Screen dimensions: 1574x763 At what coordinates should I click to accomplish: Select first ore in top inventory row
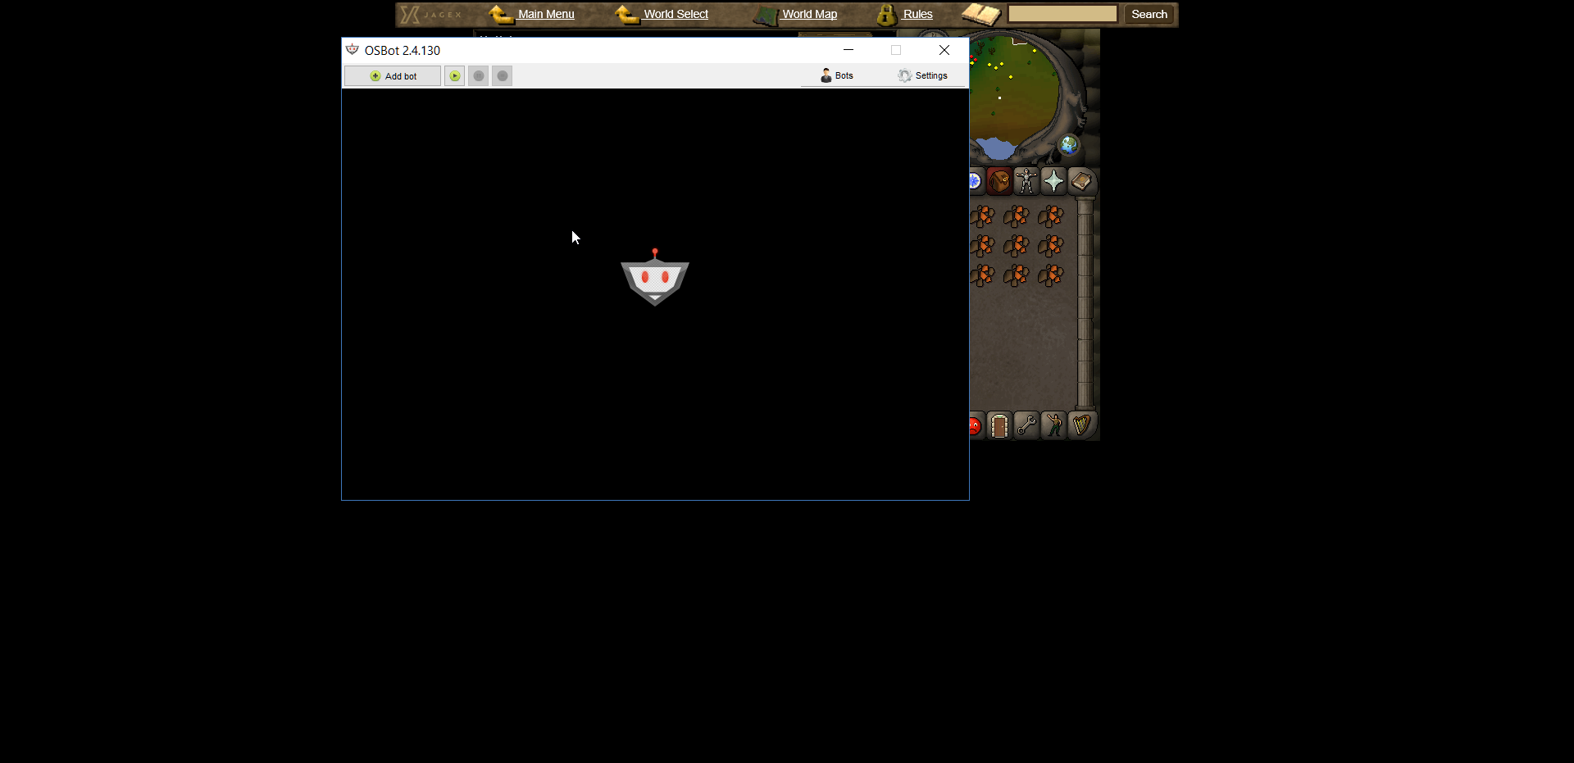(982, 216)
